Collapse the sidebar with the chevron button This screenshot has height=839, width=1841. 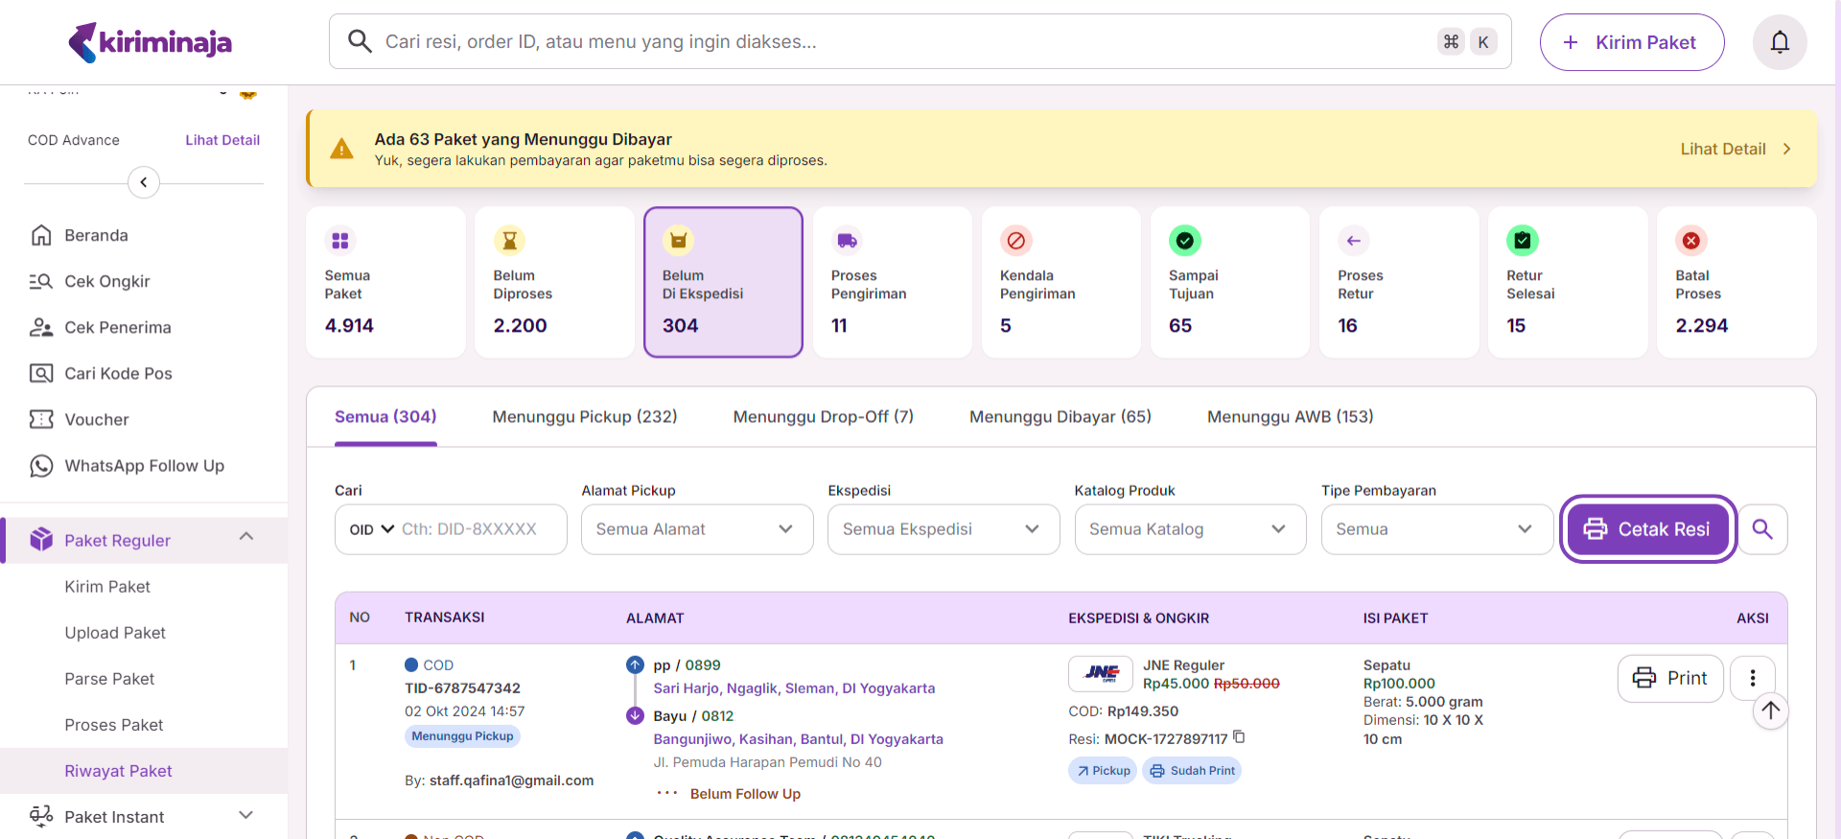click(x=144, y=182)
